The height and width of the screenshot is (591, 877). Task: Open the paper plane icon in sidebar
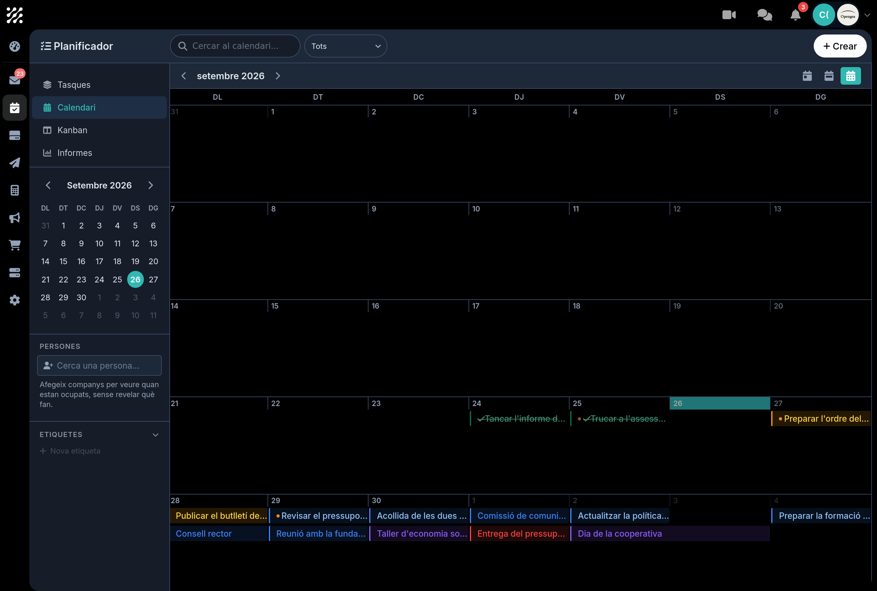(14, 163)
